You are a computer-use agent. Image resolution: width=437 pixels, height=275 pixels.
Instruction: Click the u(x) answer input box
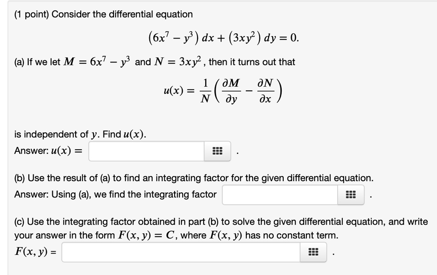click(146, 151)
